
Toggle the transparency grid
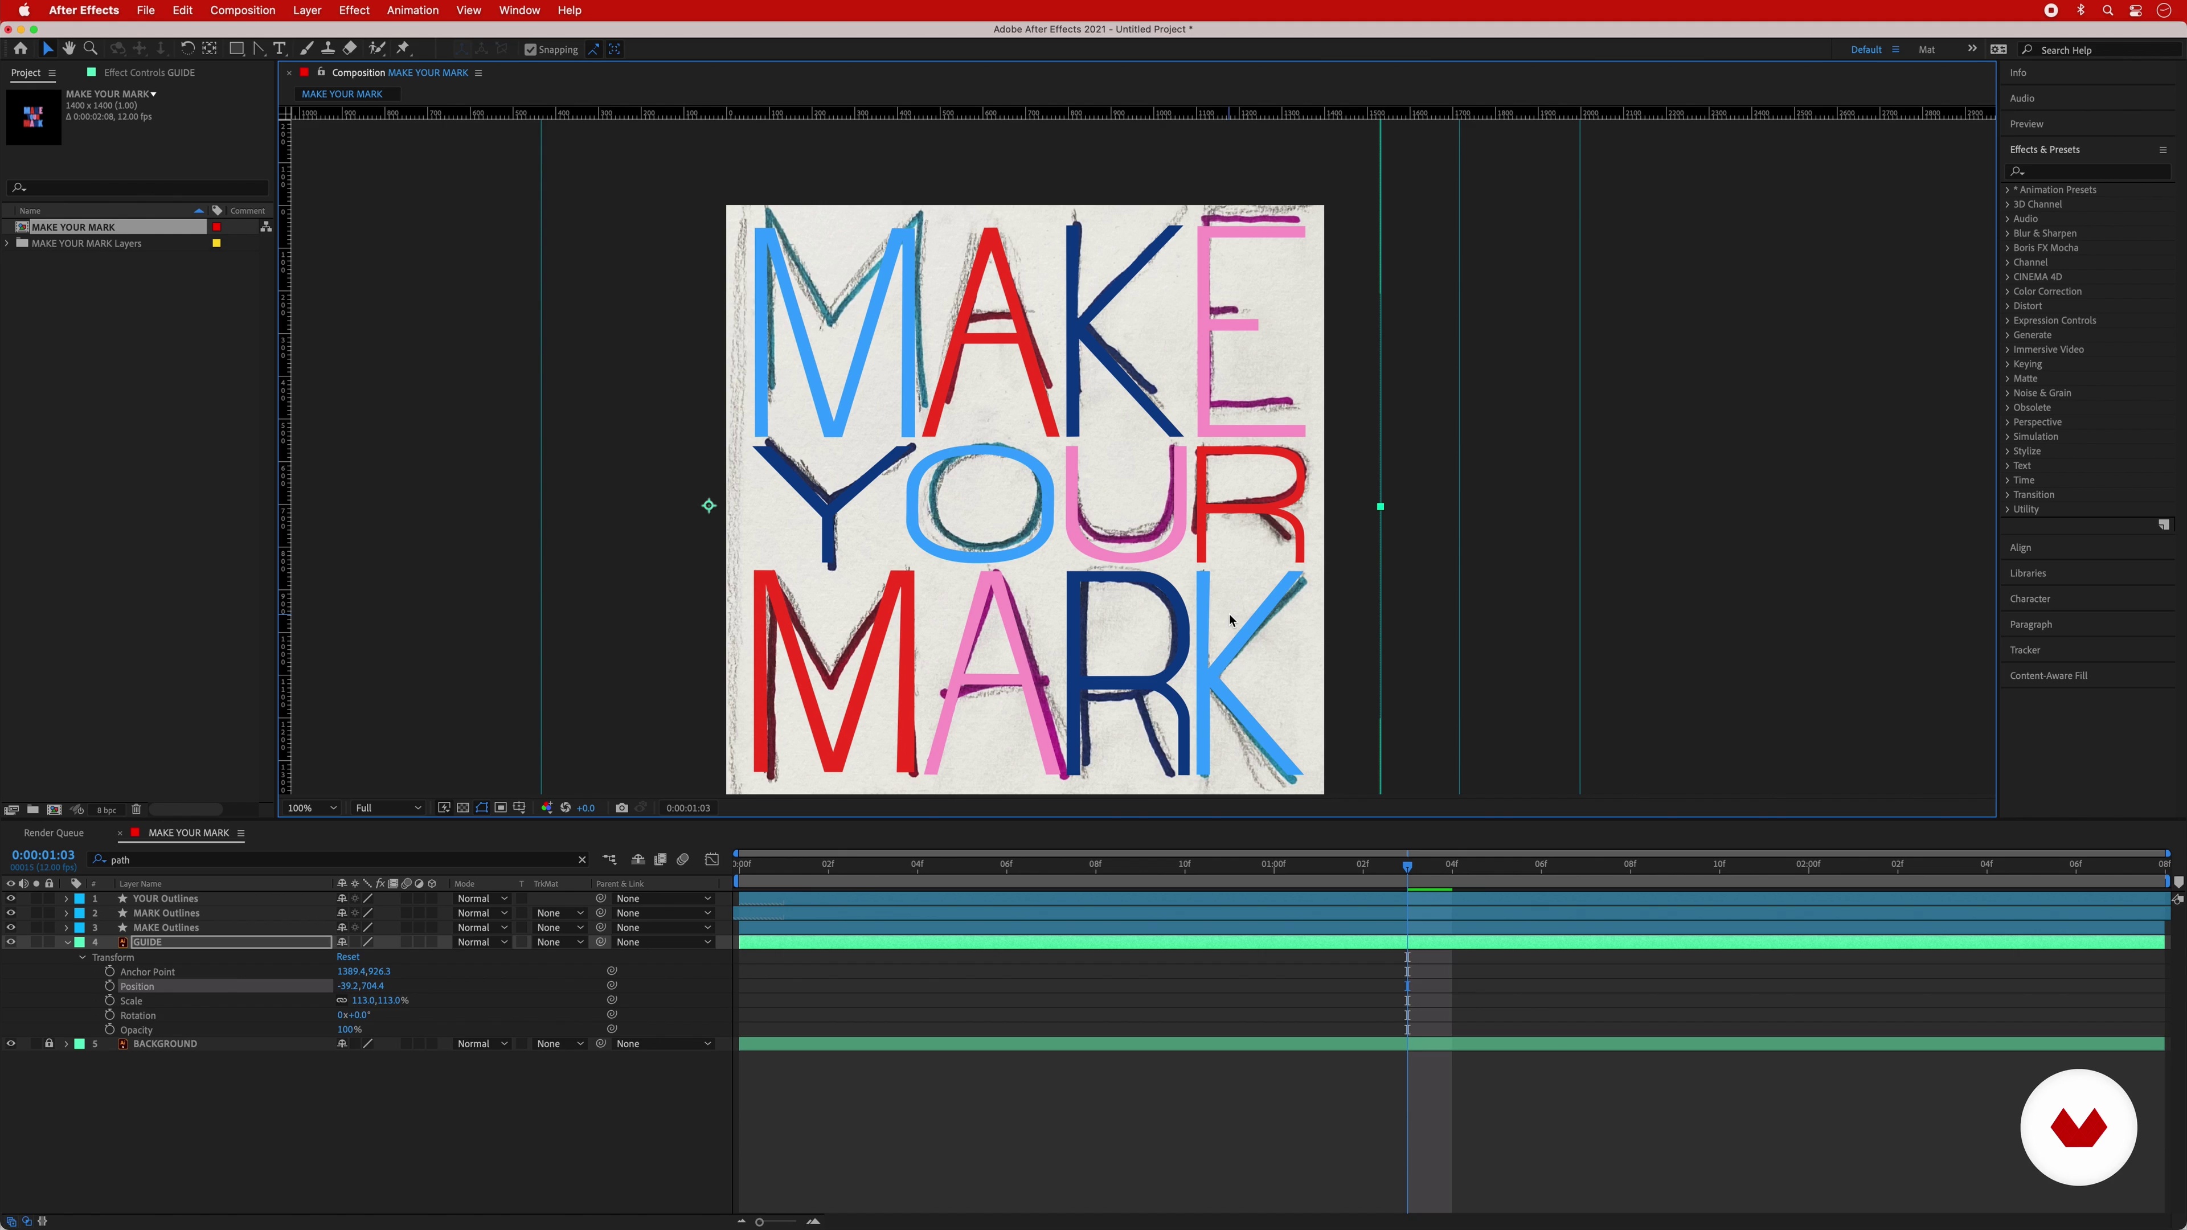click(x=462, y=808)
